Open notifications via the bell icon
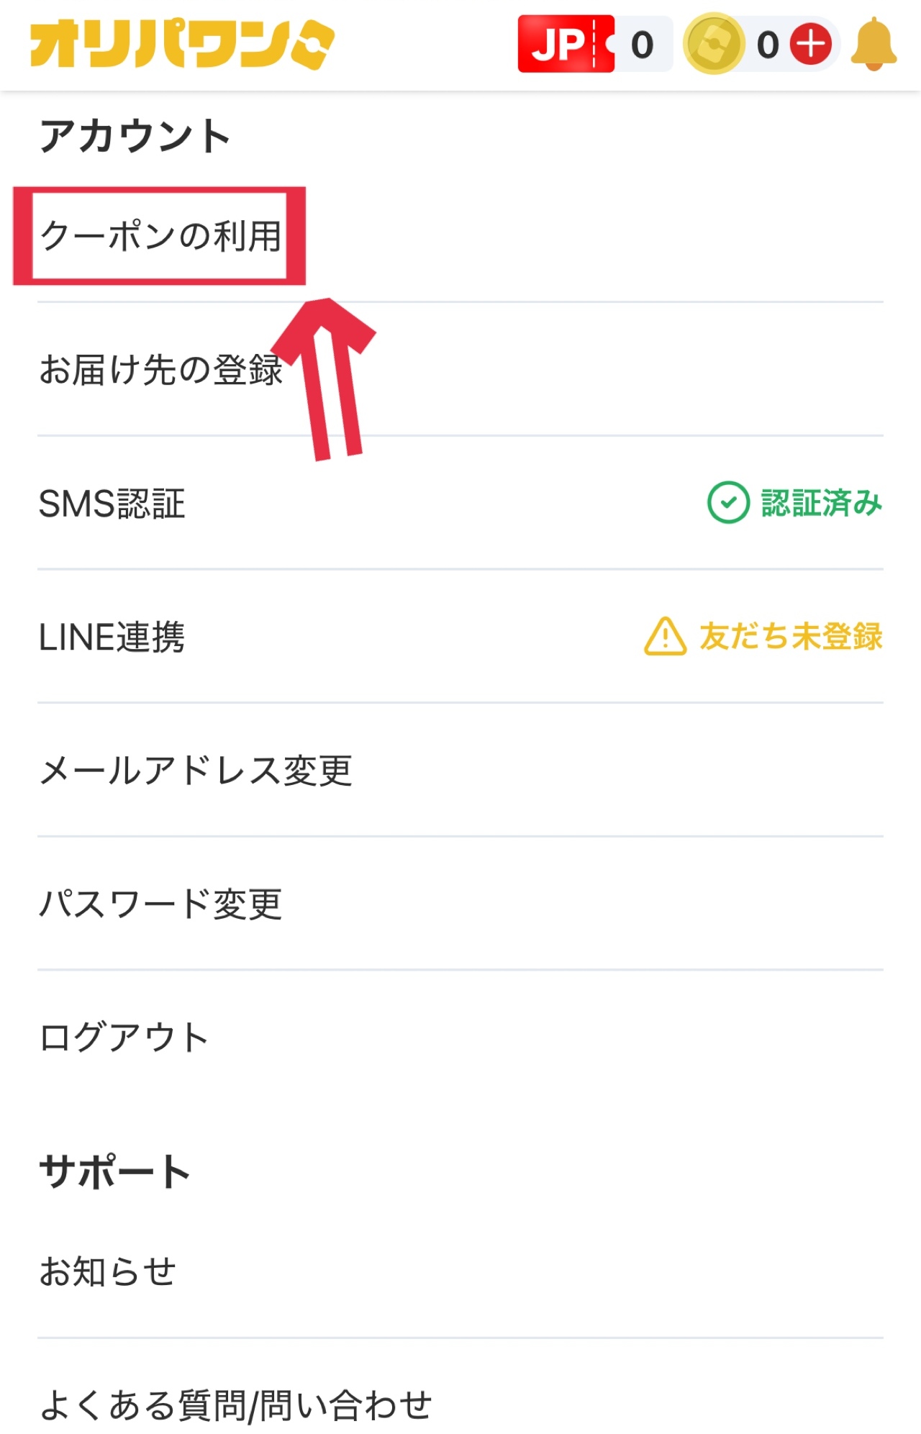The width and height of the screenshot is (921, 1434). 874,45
